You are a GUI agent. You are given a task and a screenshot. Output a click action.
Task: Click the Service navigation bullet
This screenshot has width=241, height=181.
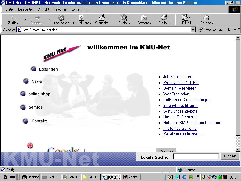(23, 107)
